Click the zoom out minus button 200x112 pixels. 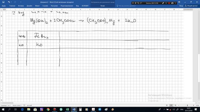(178, 105)
